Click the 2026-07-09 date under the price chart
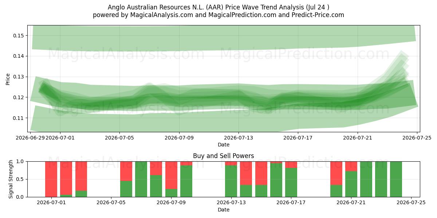437x218 pixels. (x=179, y=138)
